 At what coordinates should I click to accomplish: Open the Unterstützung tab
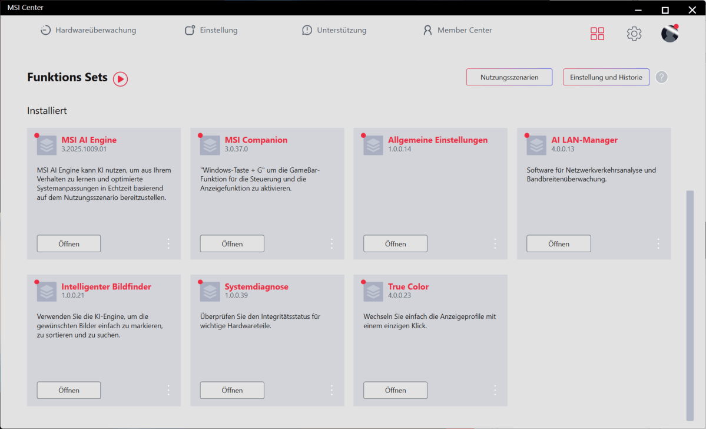334,30
